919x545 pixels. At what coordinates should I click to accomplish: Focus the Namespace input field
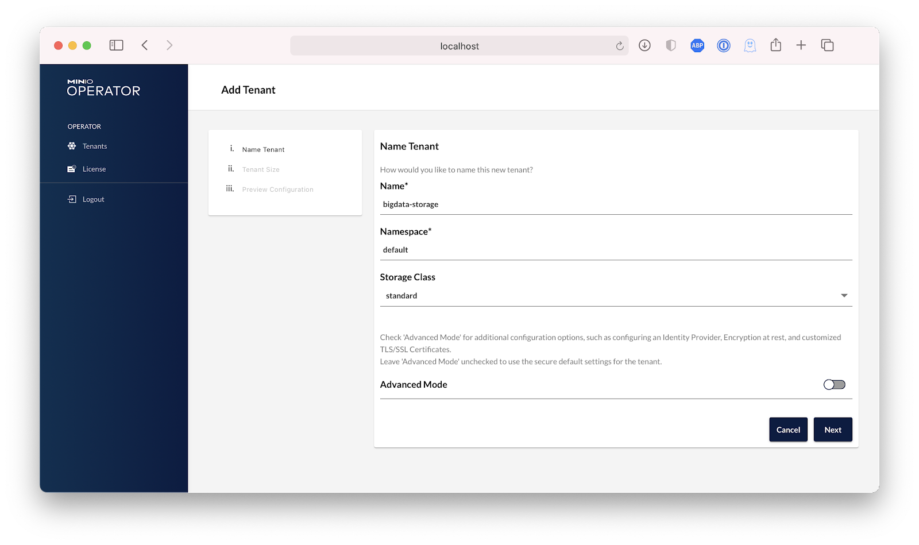click(616, 250)
